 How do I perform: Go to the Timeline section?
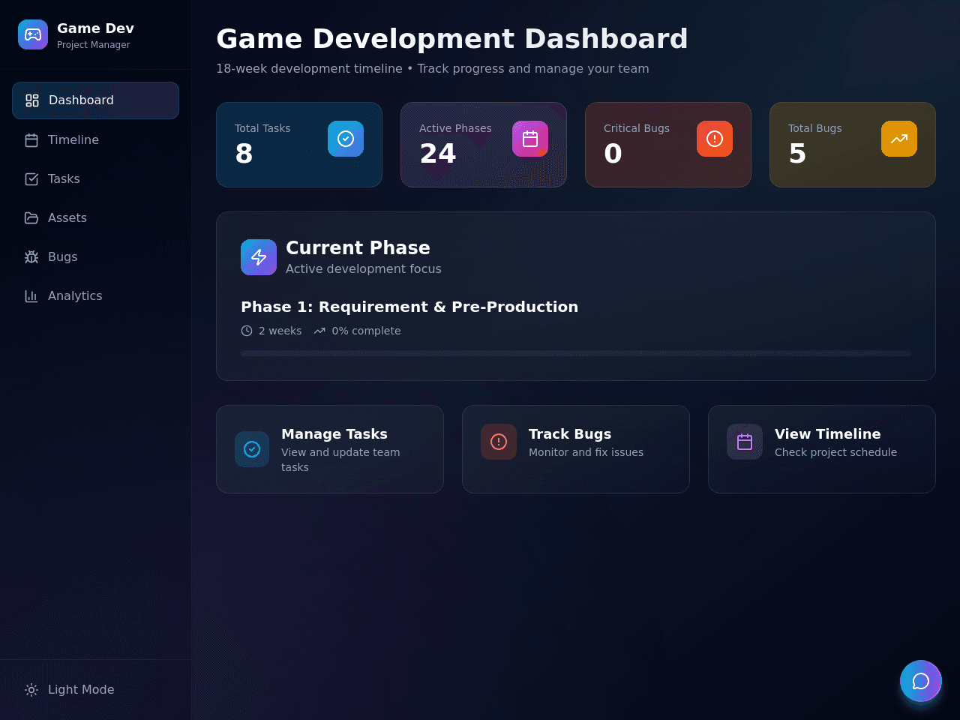95,140
